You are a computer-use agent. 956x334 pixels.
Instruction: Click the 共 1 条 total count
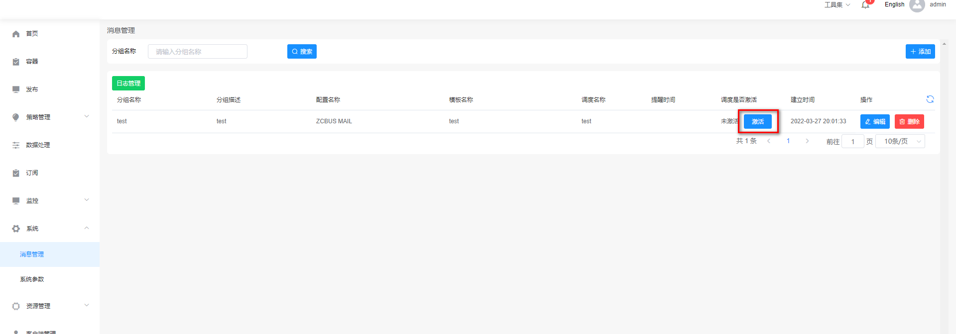[746, 141]
